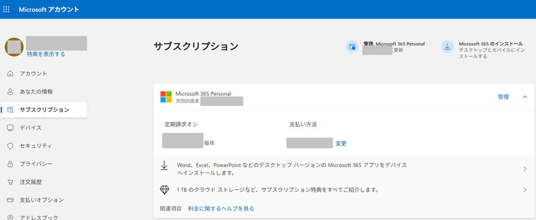Image resolution: width=536 pixels, height=220 pixels.
Task: Select サブスクリプション in the sidebar
Action: coord(44,110)
